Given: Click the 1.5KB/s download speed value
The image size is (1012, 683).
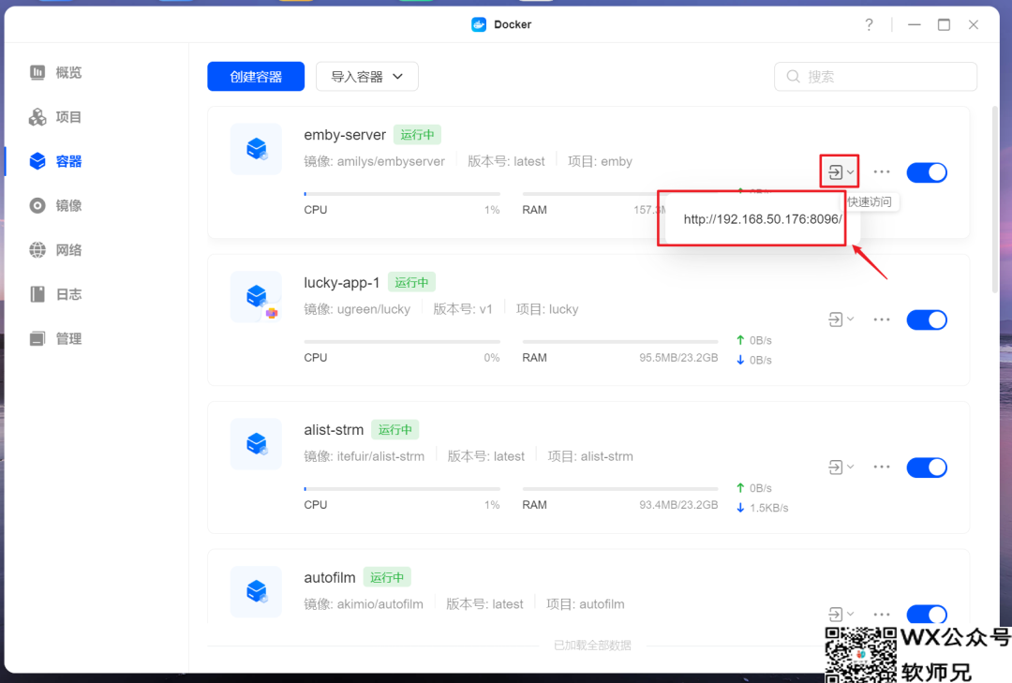Looking at the screenshot, I should [768, 508].
